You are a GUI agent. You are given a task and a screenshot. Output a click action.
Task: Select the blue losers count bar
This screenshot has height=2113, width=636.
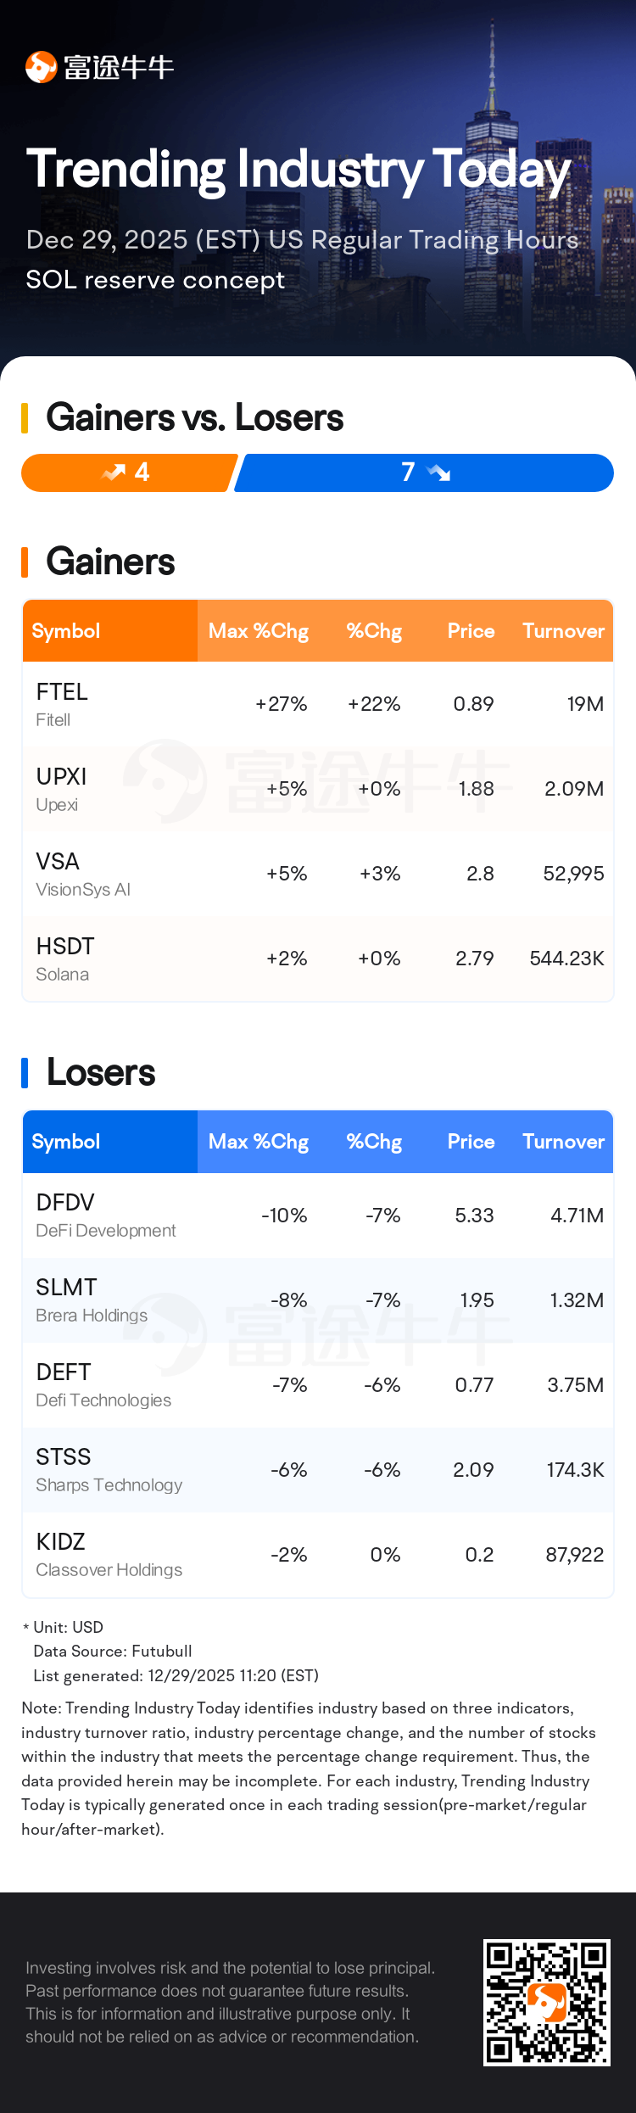coord(424,472)
